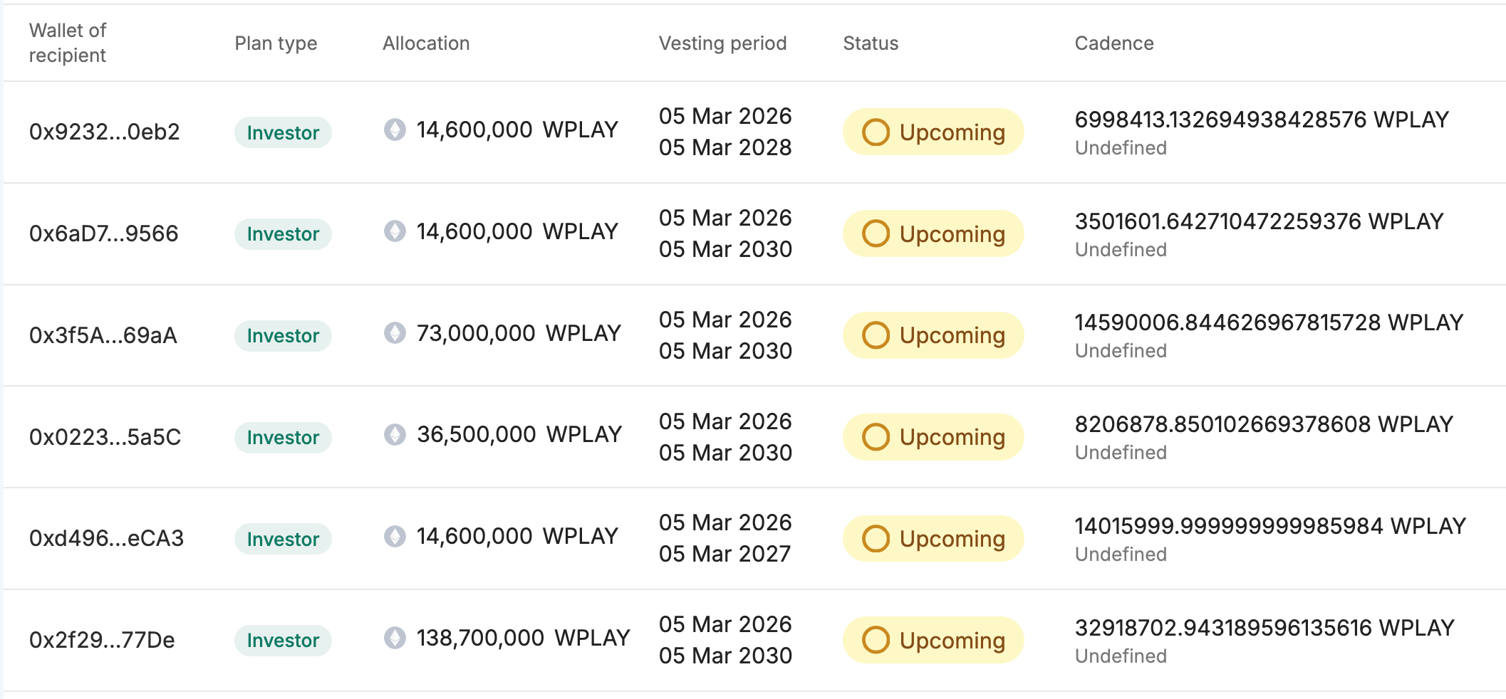This screenshot has height=699, width=1506.
Task: Click the Investor badge in the 0xd496...eCA3 row
Action: (x=283, y=539)
